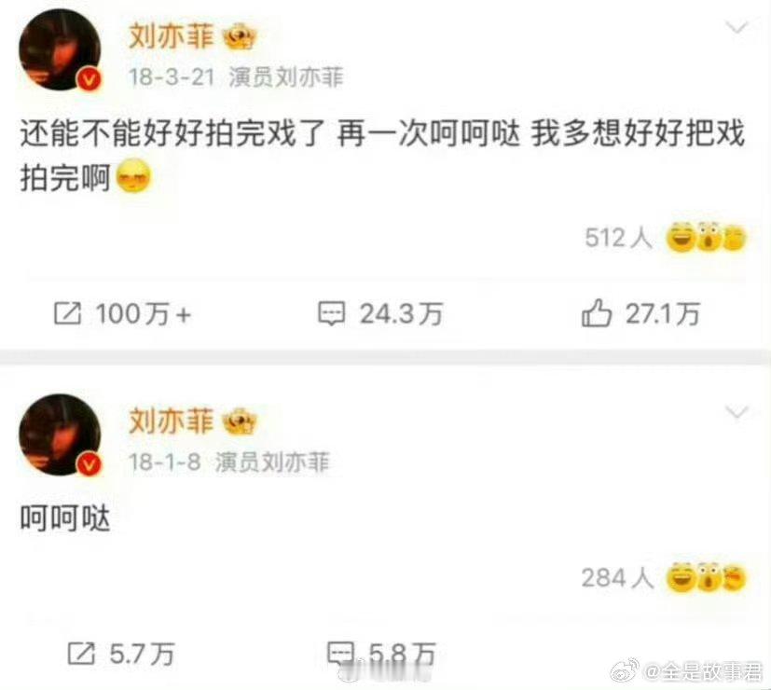771x690 pixels.
Task: Expand options chevron on 18-3-21 post
Action: [737, 28]
